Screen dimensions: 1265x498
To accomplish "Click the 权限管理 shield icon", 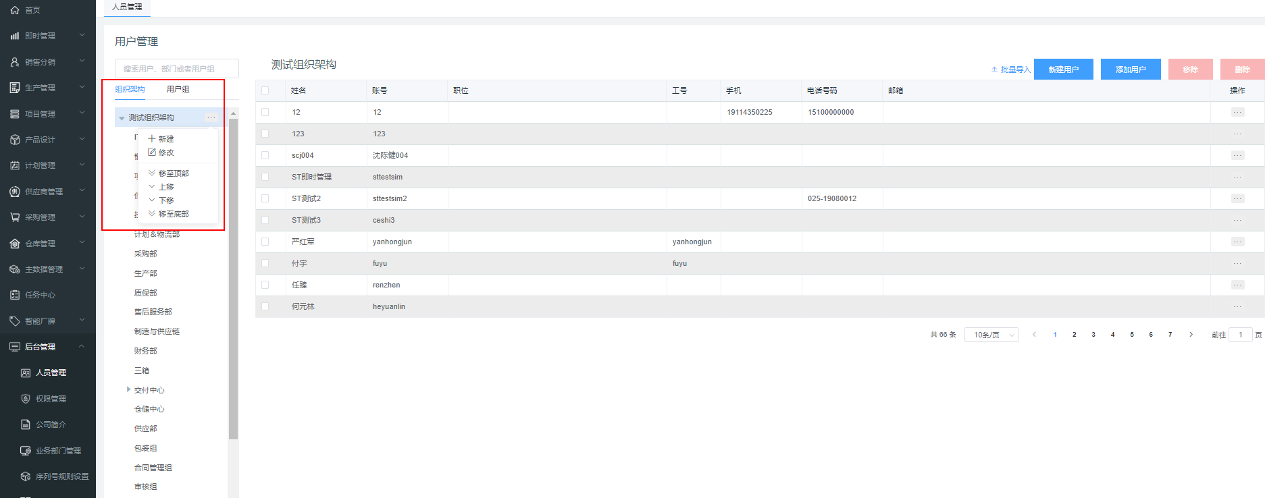I will click(26, 399).
